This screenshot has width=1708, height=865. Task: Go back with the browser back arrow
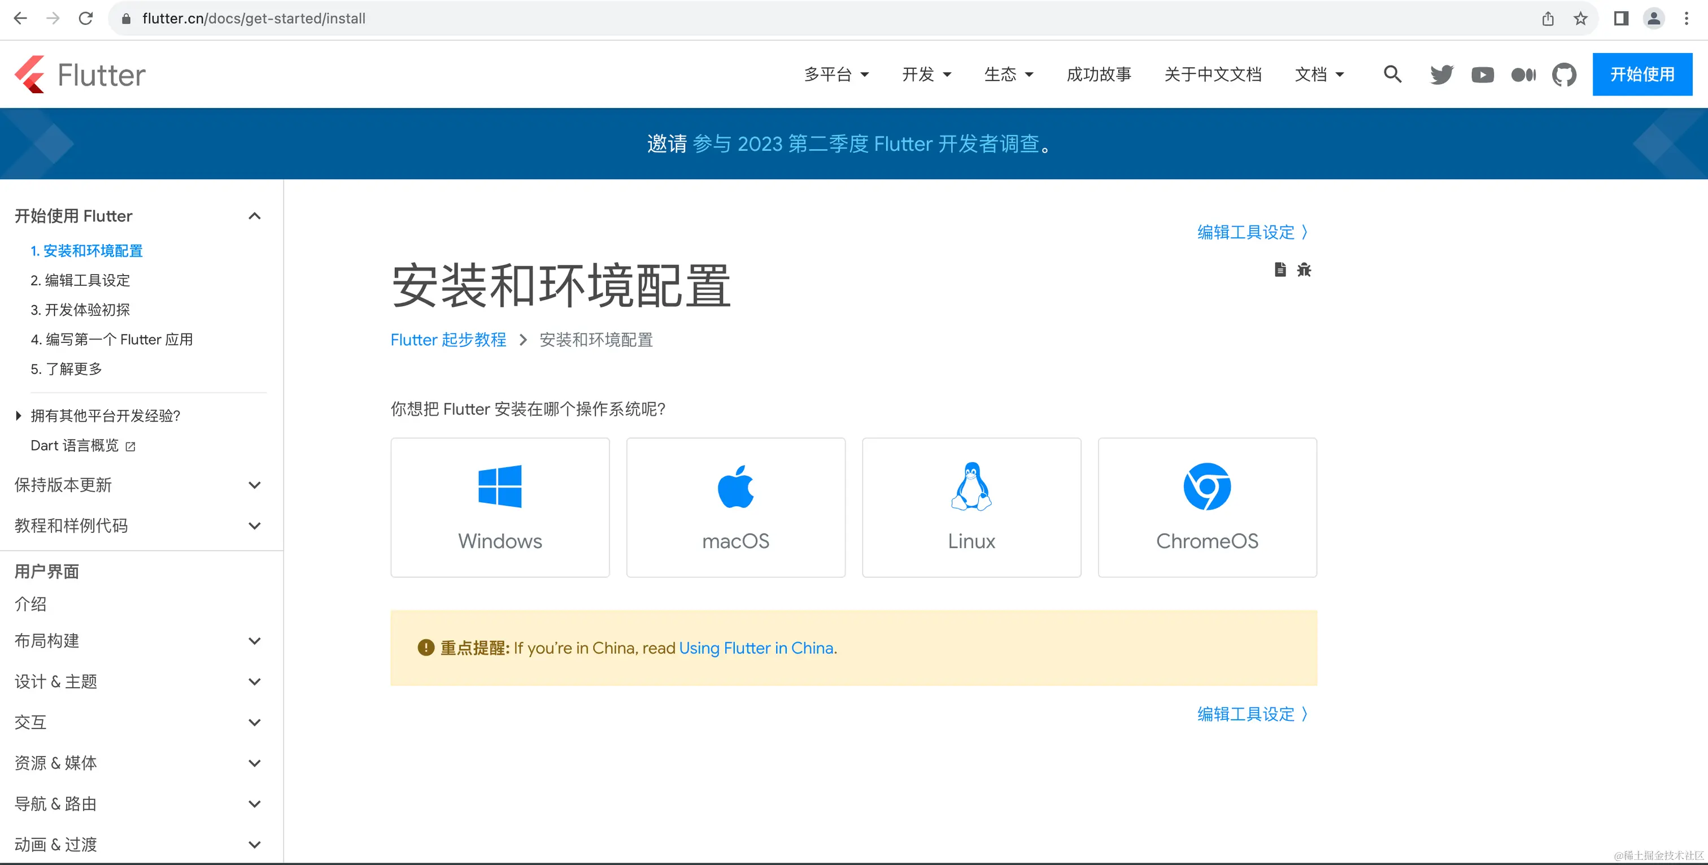20,19
